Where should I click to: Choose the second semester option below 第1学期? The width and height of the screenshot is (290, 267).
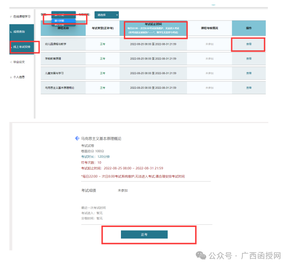pyautogui.click(x=63, y=24)
